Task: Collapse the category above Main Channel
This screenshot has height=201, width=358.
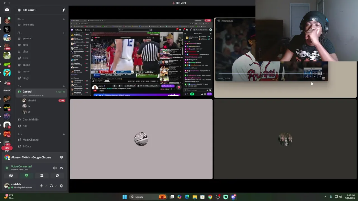Action: coord(20,134)
